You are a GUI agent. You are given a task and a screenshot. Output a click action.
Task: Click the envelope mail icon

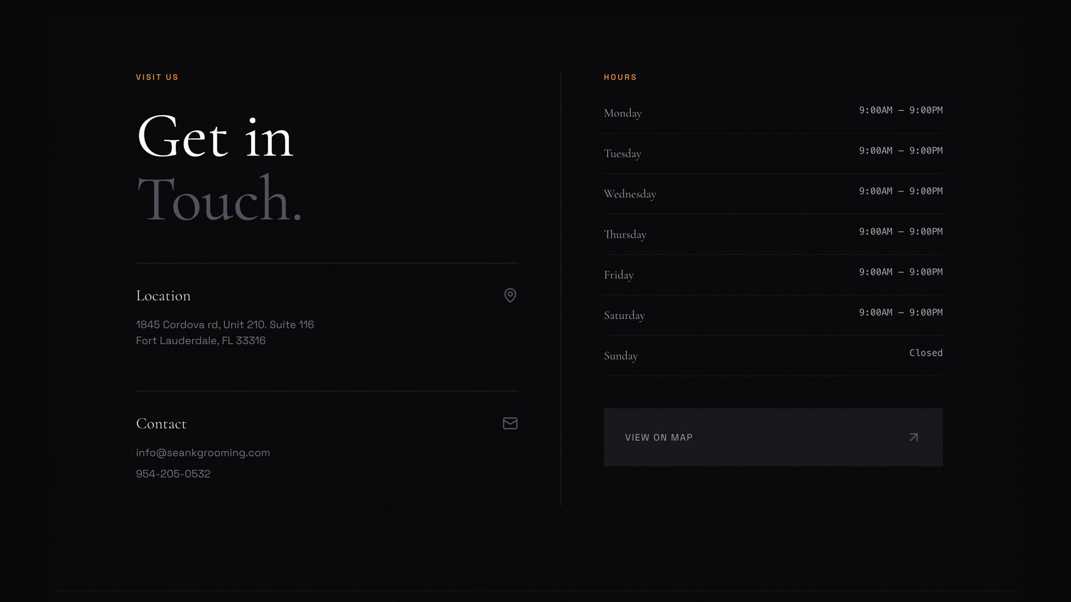[x=510, y=424]
